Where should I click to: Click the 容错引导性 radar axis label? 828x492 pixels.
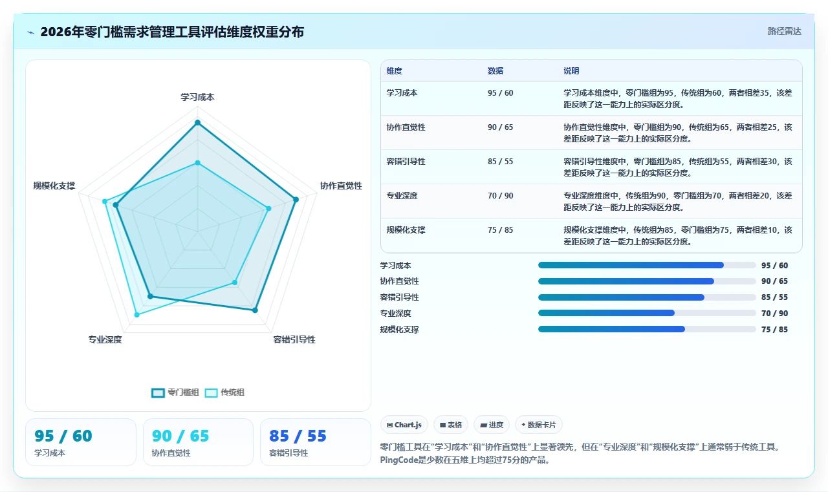click(294, 339)
